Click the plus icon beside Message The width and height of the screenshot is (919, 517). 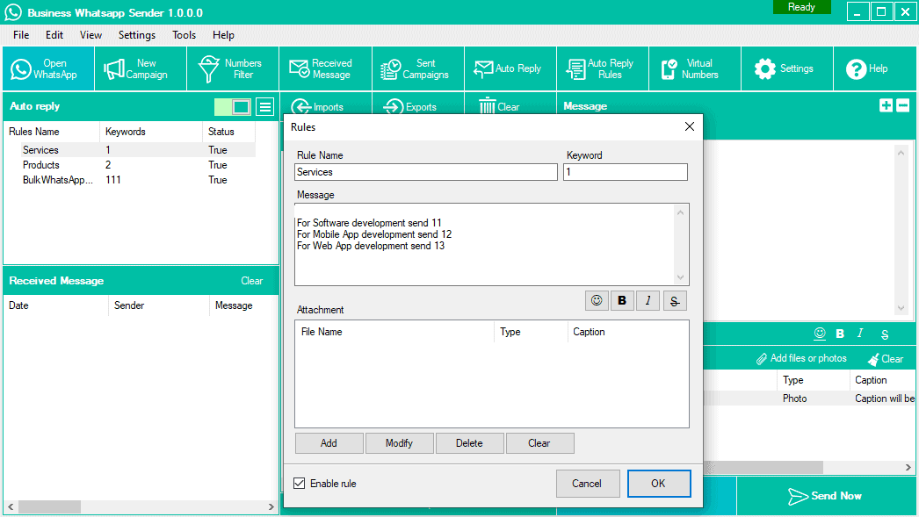click(886, 105)
